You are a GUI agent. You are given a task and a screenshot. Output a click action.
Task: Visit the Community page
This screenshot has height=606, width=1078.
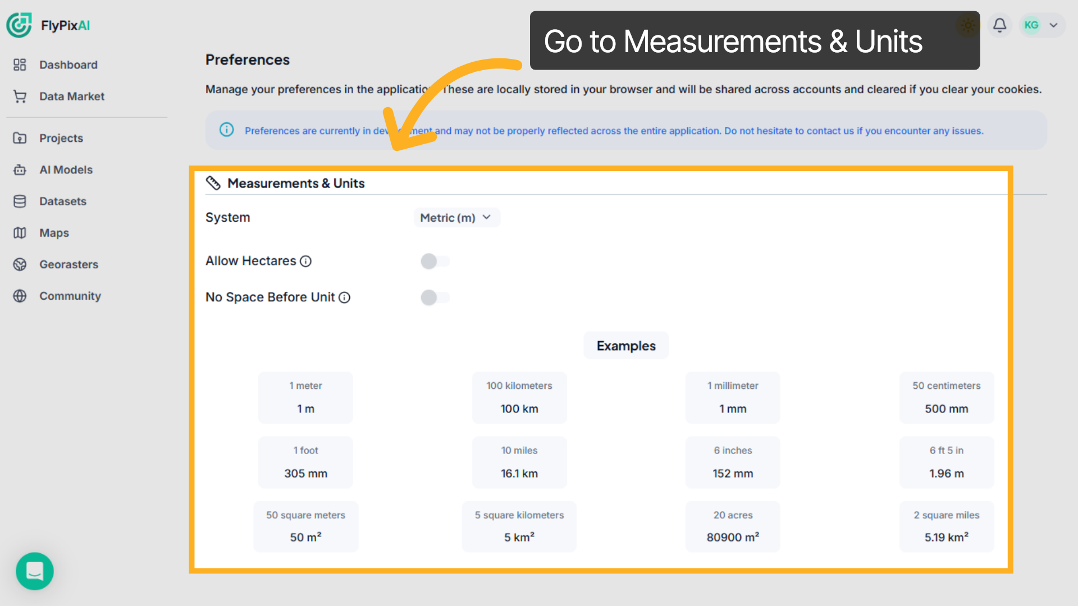coord(70,296)
